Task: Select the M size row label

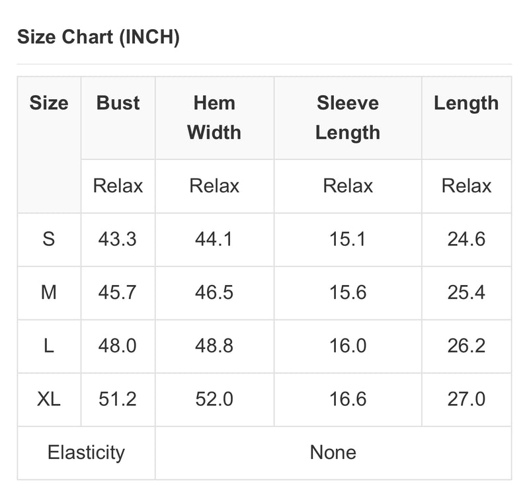Action: tap(49, 292)
